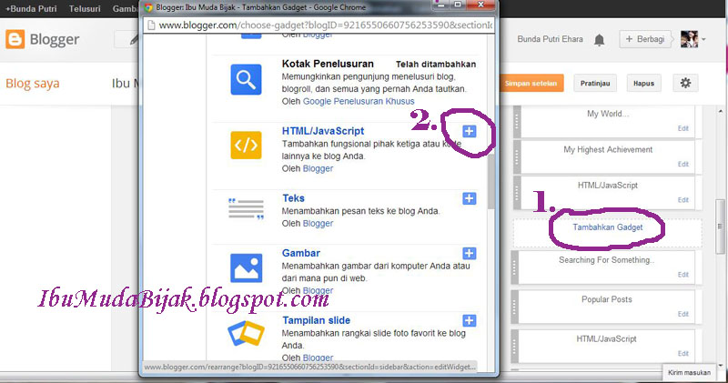This screenshot has height=383, width=728.
Task: Click the HTML/JavaScript code gadget icon
Action: (x=246, y=145)
